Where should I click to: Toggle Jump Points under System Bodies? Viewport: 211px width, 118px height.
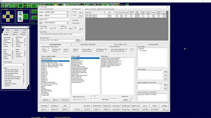13,39
